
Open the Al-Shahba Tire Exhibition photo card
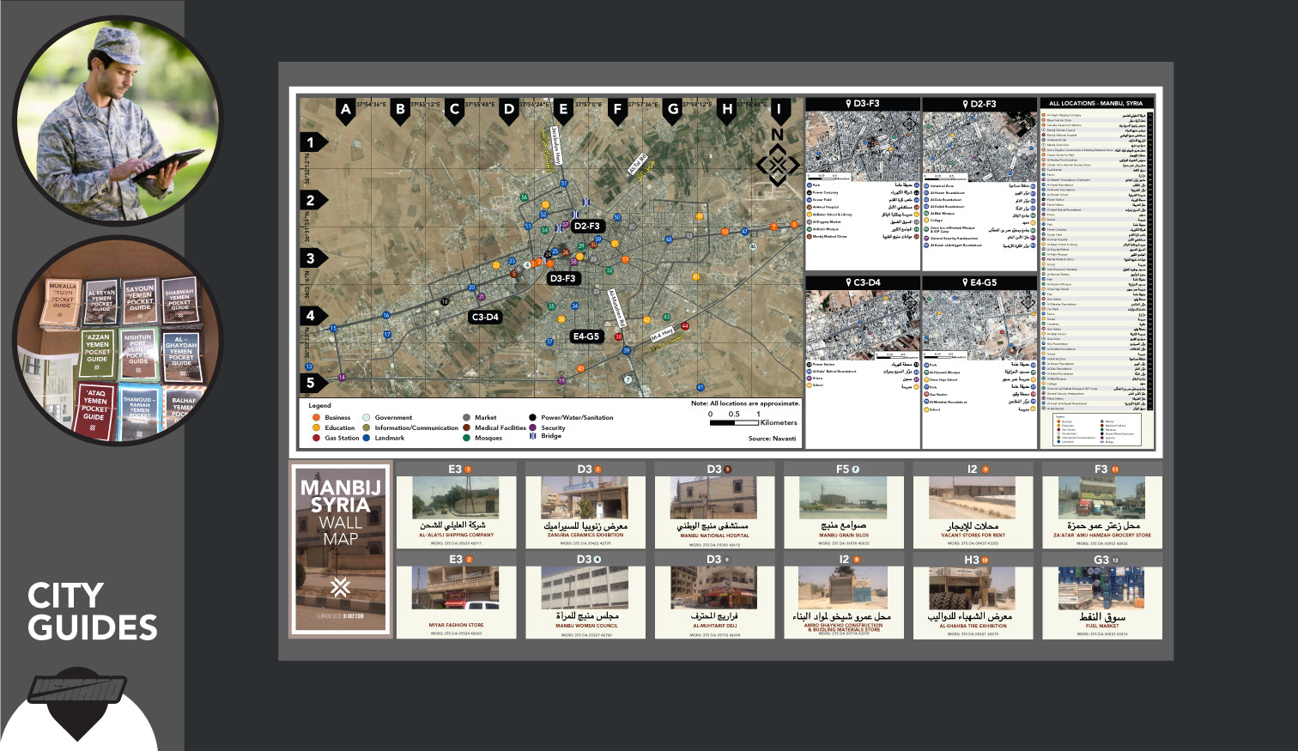point(973,596)
